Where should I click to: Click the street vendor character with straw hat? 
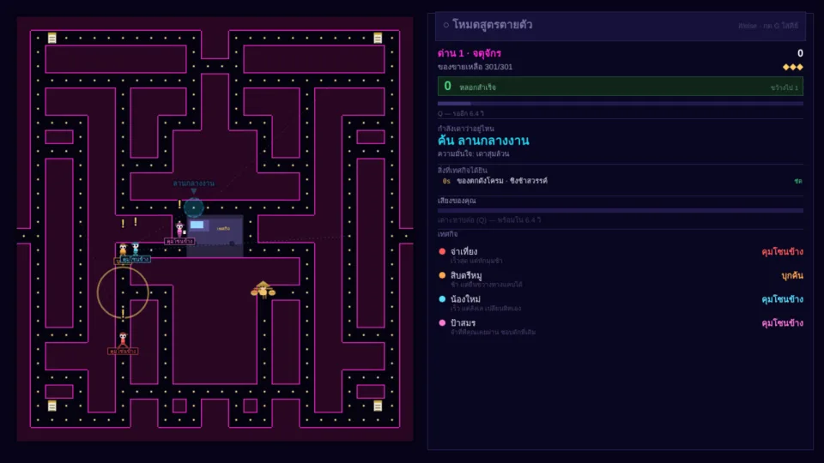coord(263,290)
